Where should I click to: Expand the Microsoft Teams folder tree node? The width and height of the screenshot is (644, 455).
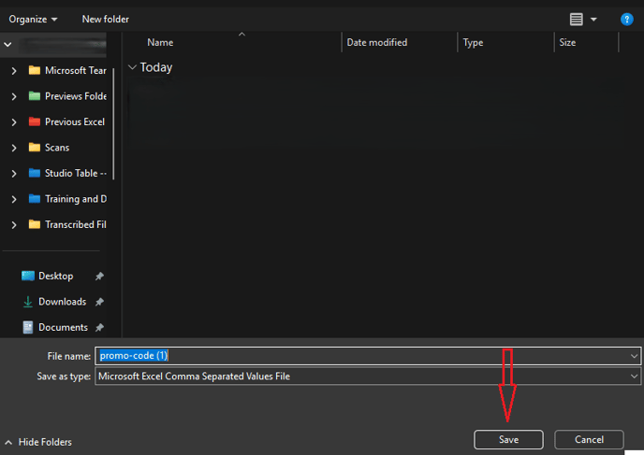pos(13,70)
